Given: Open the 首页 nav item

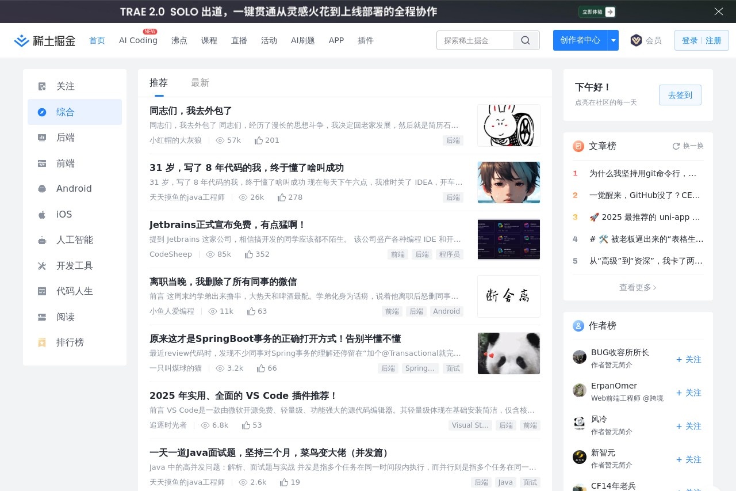Looking at the screenshot, I should [97, 40].
